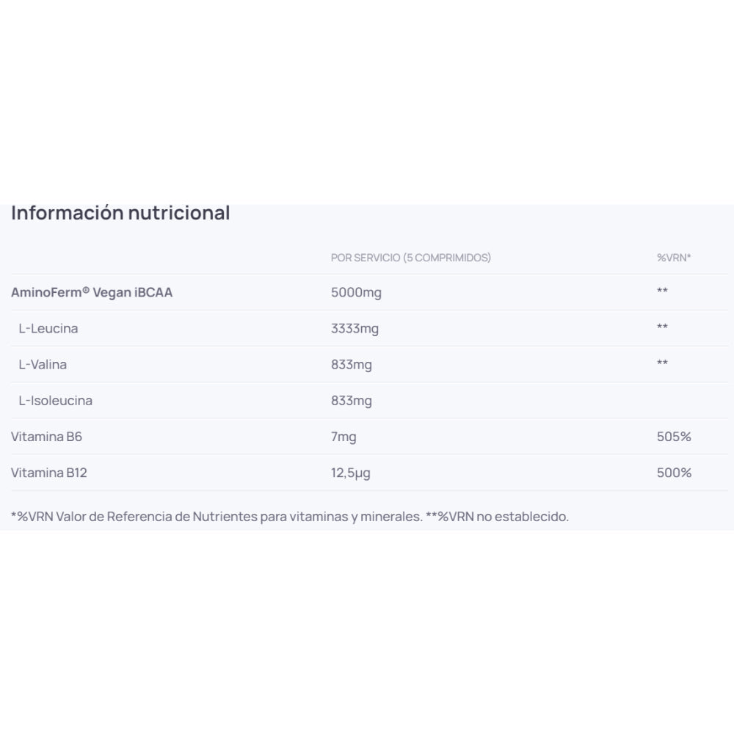Click the "POR SERVICIO (5 COMPRIMIDOS)" column header
Screen dimensions: 734x734
click(411, 258)
